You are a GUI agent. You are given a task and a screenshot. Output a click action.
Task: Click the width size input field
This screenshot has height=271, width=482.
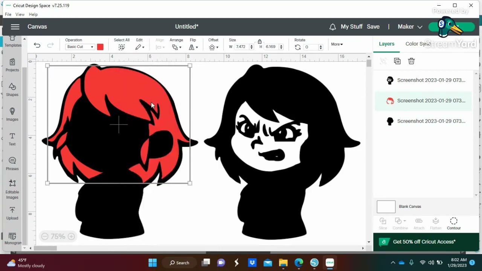pos(241,47)
